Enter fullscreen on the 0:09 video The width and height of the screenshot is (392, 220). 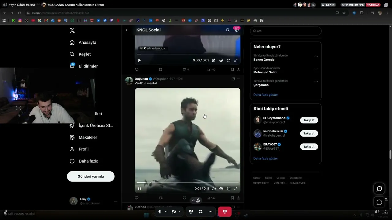coord(236,61)
